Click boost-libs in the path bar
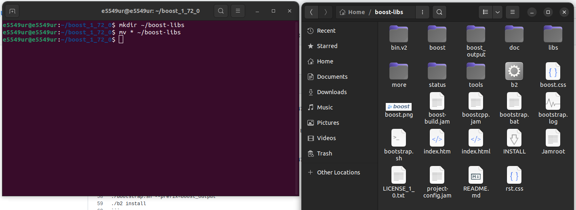The width and height of the screenshot is (576, 210). (389, 12)
